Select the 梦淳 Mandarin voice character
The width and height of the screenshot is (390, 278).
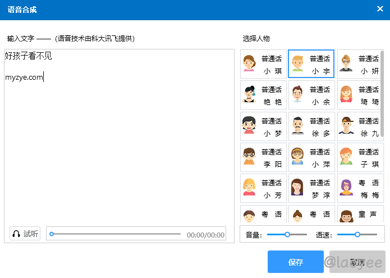coord(311,189)
